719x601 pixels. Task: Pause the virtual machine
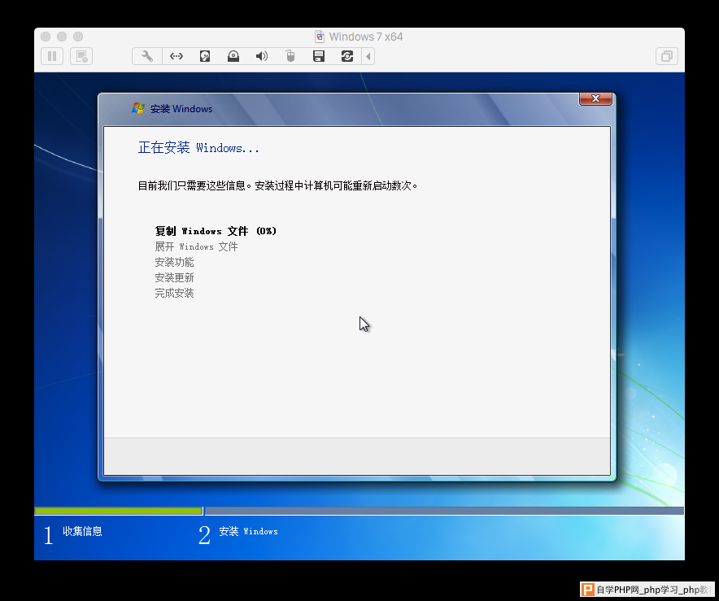[x=52, y=56]
